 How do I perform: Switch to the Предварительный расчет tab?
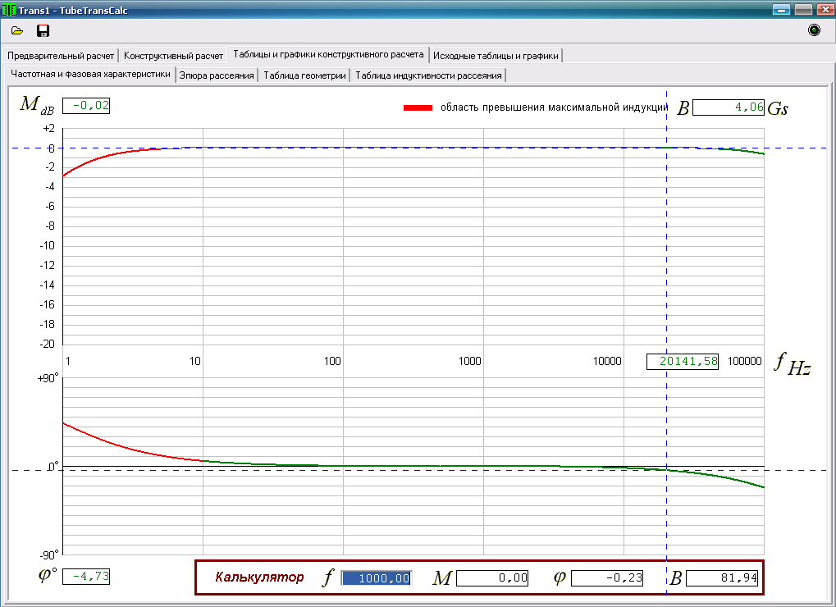point(61,56)
